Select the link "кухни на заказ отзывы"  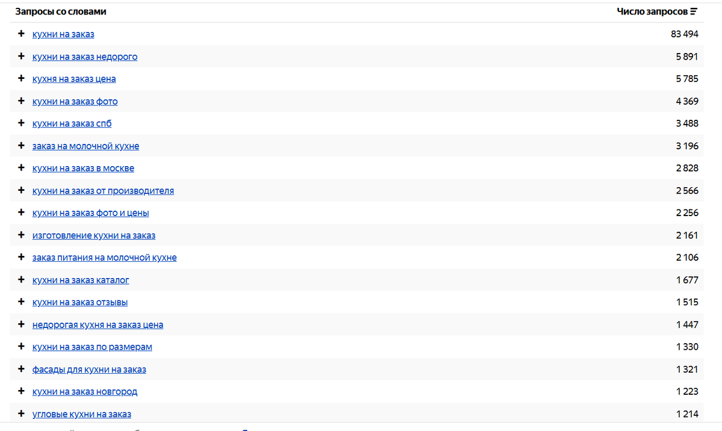[x=80, y=303]
